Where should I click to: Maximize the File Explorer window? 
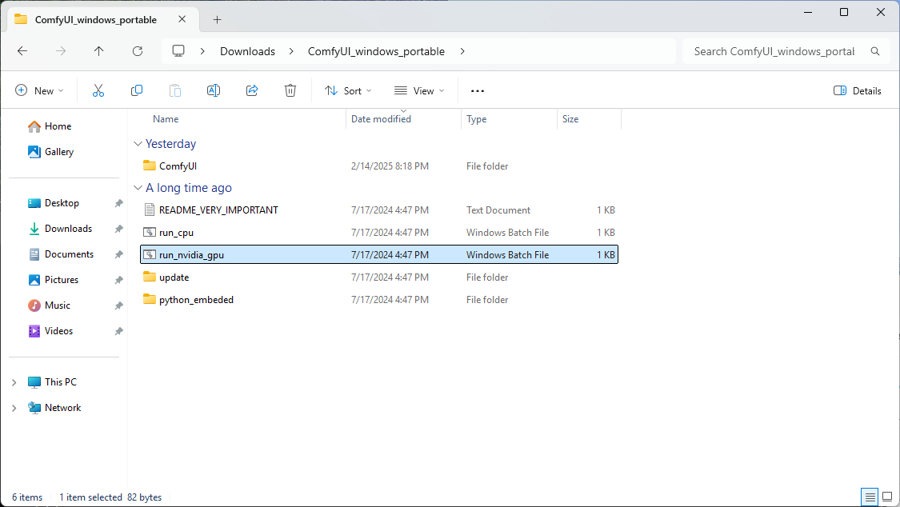coord(844,12)
